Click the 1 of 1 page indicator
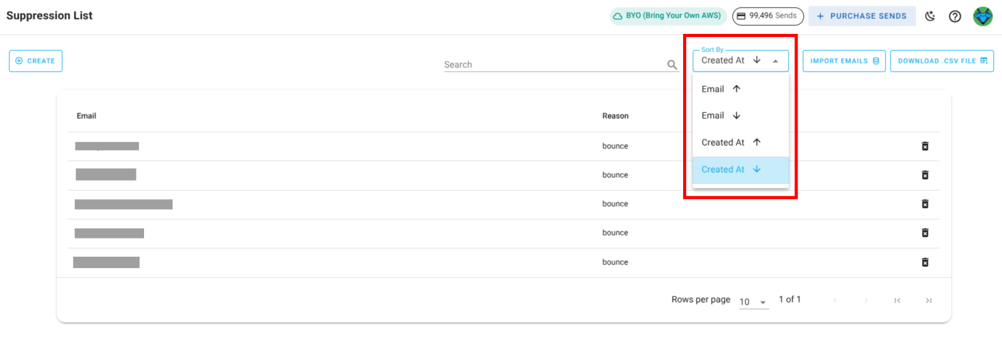This screenshot has width=1002, height=344. tap(789, 299)
